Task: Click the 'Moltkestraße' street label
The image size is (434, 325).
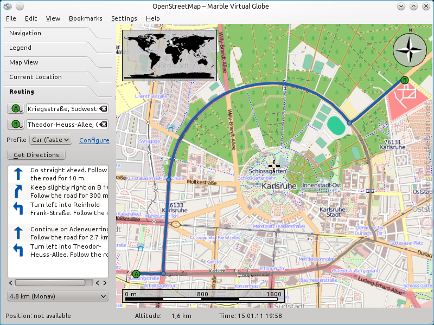Action: (x=201, y=183)
